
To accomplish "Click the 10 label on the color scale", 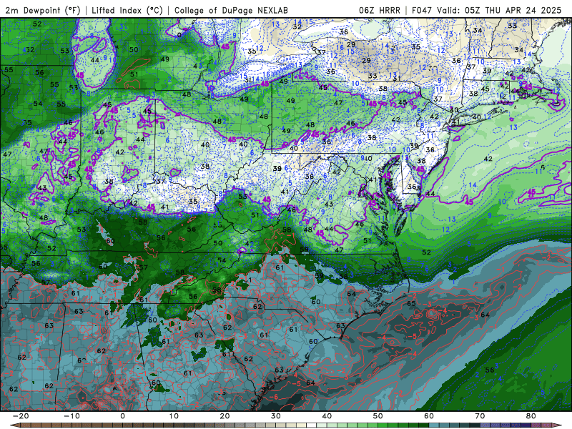I will (x=174, y=416).
